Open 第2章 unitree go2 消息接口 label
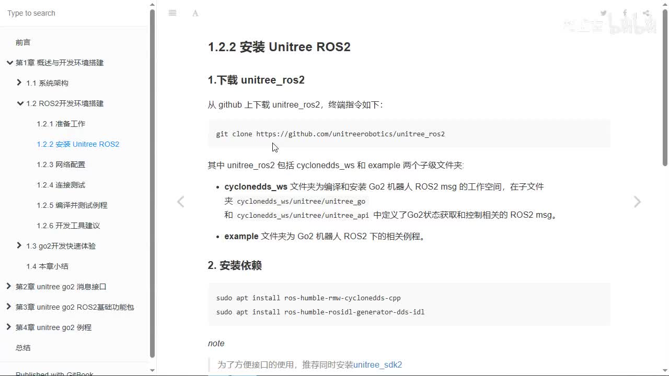The height and width of the screenshot is (376, 669). pyautogui.click(x=61, y=287)
